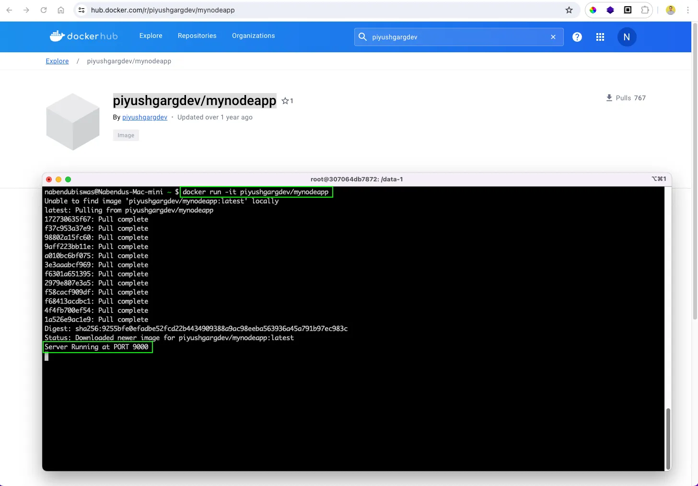The height and width of the screenshot is (486, 698).
Task: Open the purple diamond browser extension
Action: 610,10
